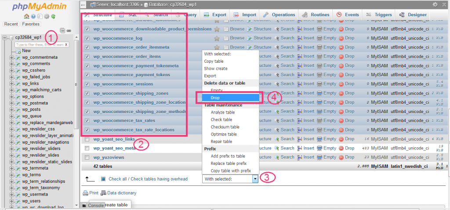Uncheck wp_woocommerce_tax_rate_locations checkbox
The height and width of the screenshot is (210, 450).
(87, 130)
